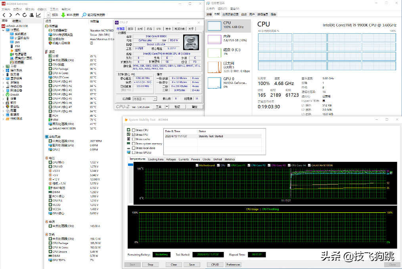
Task: Expand the 存储设备 tree node
Action: (x=3, y=86)
